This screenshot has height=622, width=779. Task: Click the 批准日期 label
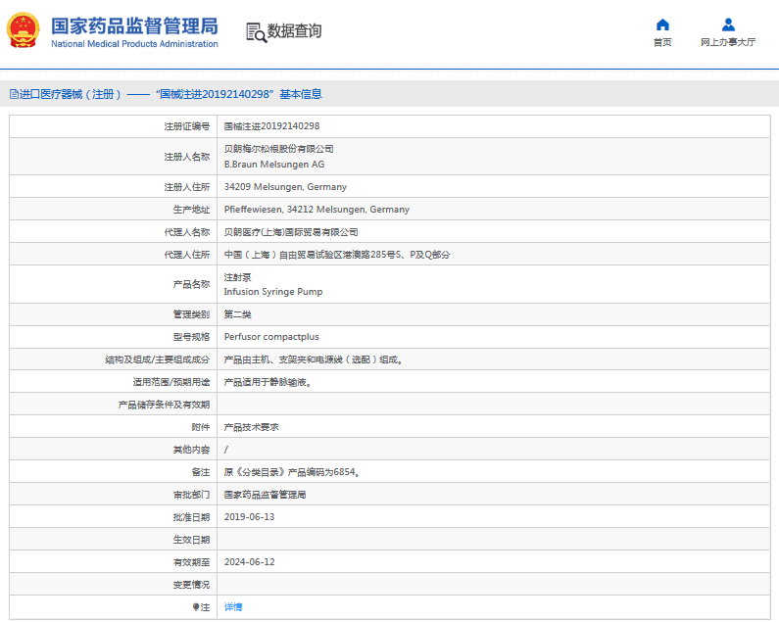(x=191, y=517)
